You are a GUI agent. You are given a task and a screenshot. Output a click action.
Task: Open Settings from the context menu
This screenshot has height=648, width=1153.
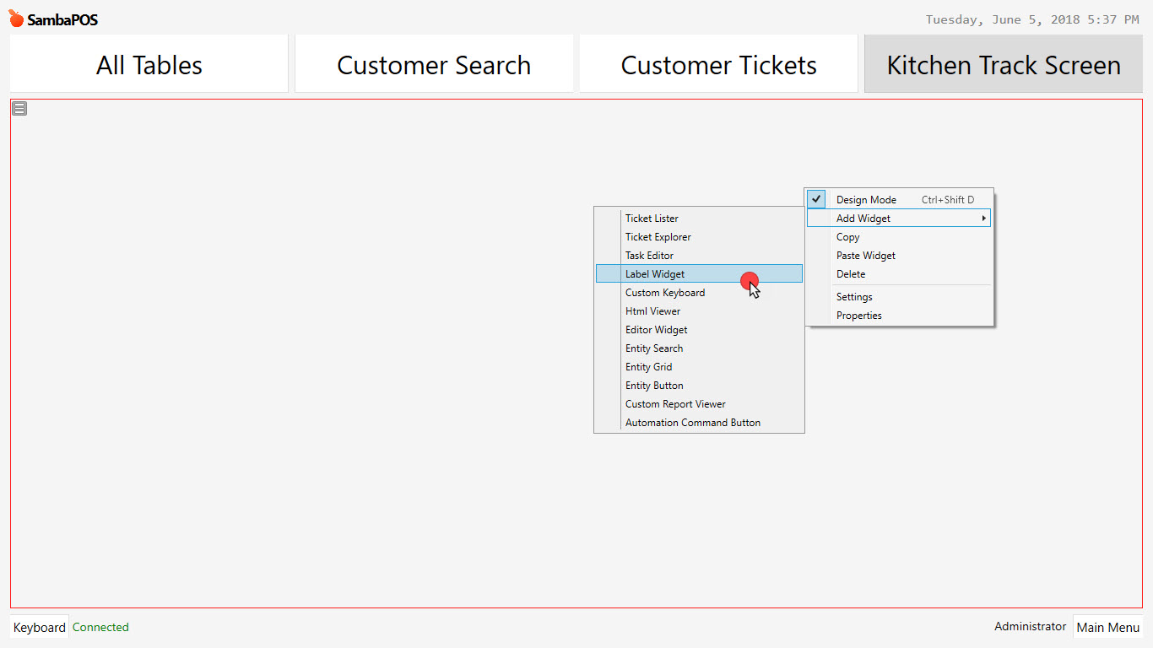coord(854,296)
